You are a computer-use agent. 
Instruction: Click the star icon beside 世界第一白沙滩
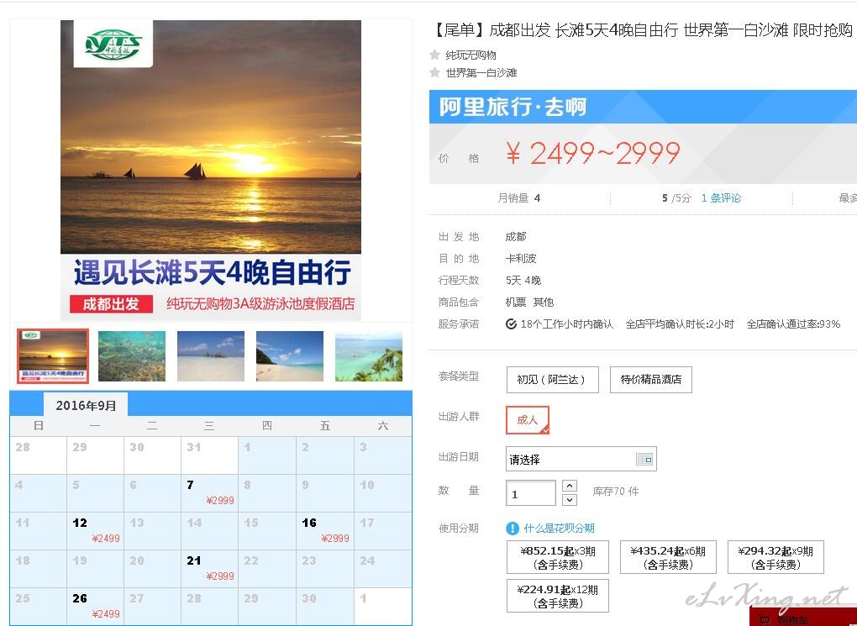click(x=435, y=72)
